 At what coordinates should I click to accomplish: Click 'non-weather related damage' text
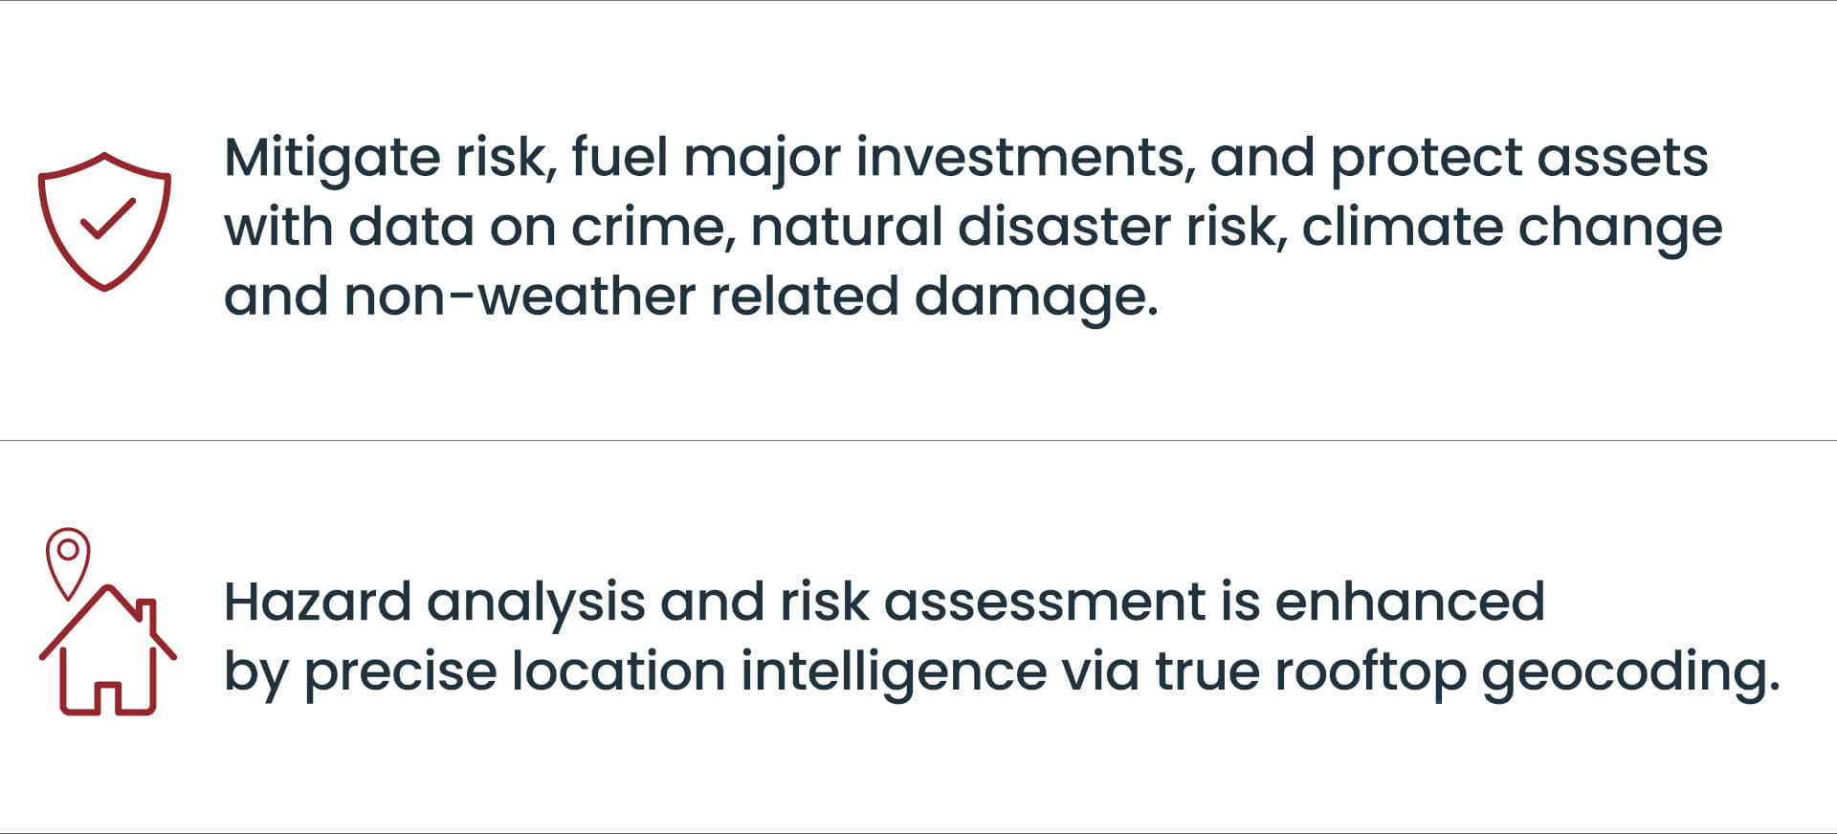[x=751, y=296]
